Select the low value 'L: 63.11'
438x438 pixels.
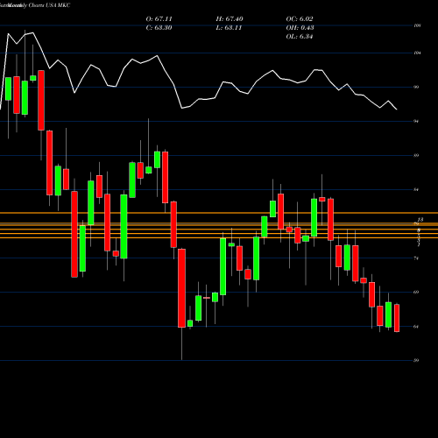coord(229,28)
